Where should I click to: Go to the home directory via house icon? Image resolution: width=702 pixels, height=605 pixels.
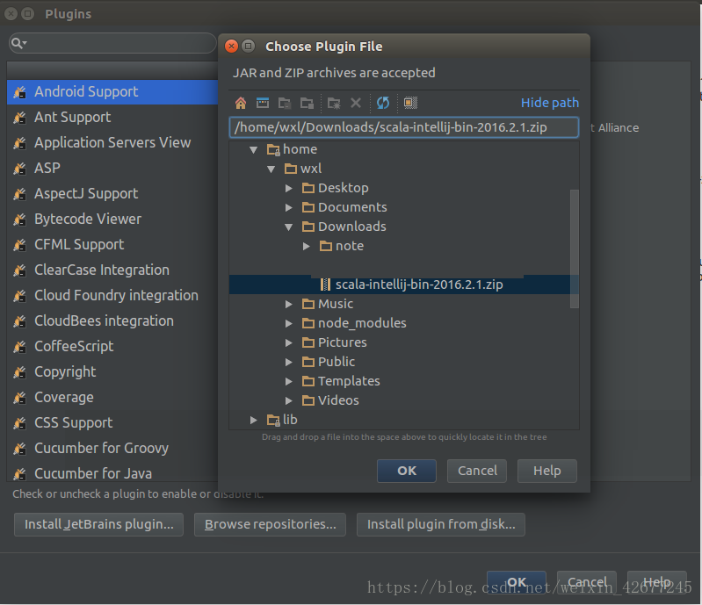pyautogui.click(x=241, y=104)
